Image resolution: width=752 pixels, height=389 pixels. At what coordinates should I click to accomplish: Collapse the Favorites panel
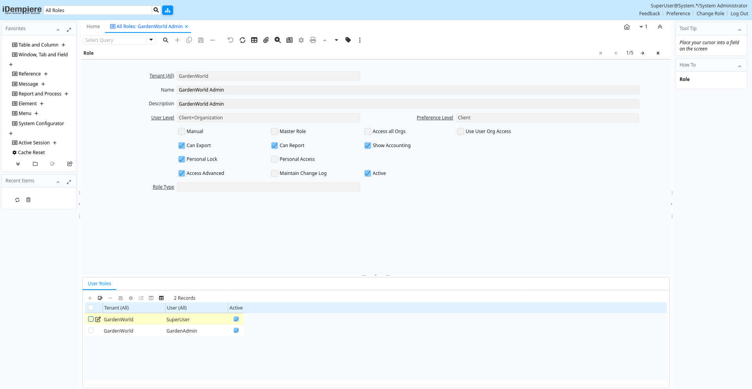[x=58, y=30]
